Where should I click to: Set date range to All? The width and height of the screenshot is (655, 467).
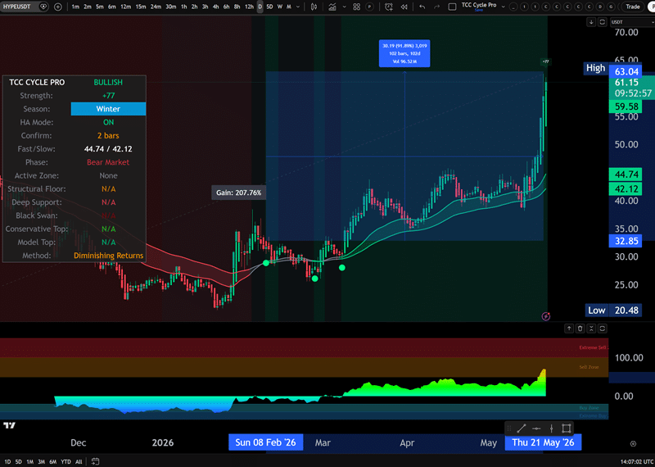(79, 461)
